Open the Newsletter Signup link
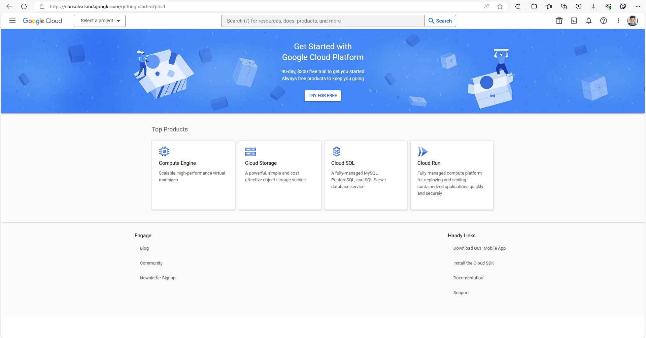The height and width of the screenshot is (338, 646). pyautogui.click(x=158, y=278)
